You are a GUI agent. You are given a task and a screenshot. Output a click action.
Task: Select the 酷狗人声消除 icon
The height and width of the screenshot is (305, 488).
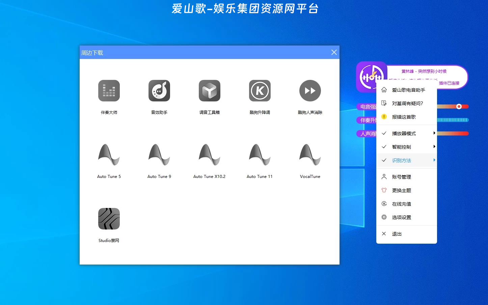pos(310,90)
